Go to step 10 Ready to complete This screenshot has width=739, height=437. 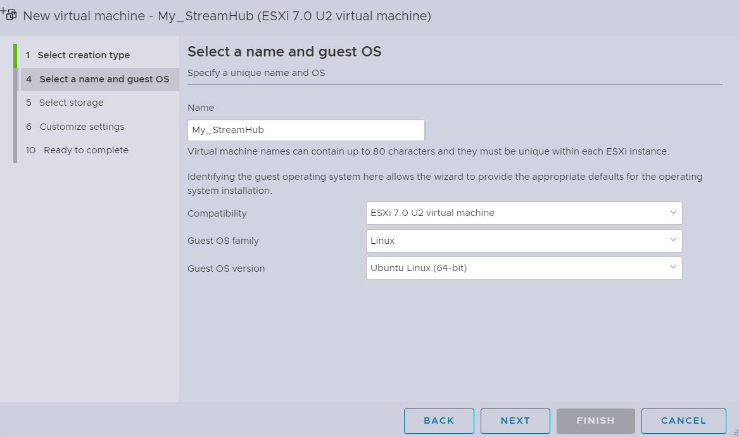[x=85, y=150]
